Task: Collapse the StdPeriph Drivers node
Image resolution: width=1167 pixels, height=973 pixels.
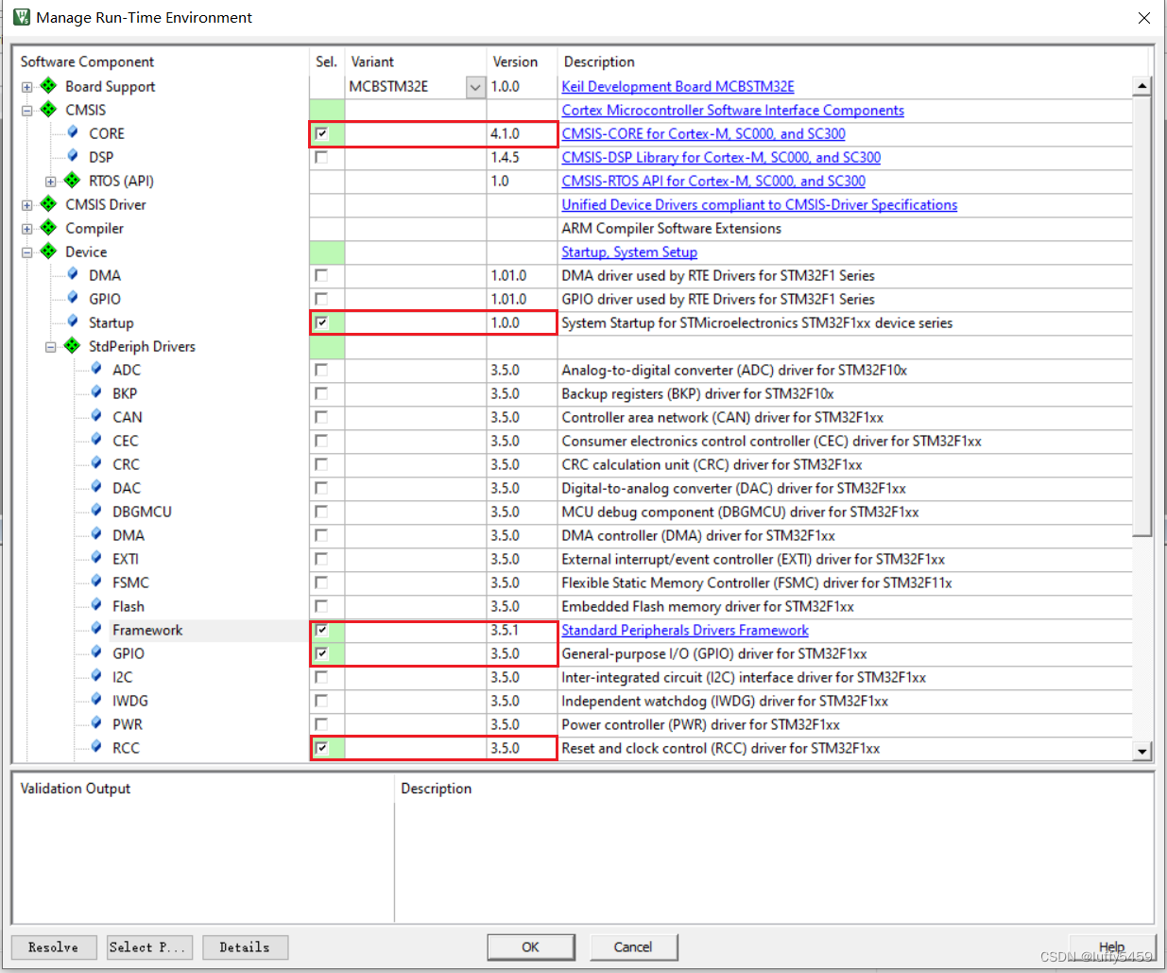Action: [x=51, y=347]
